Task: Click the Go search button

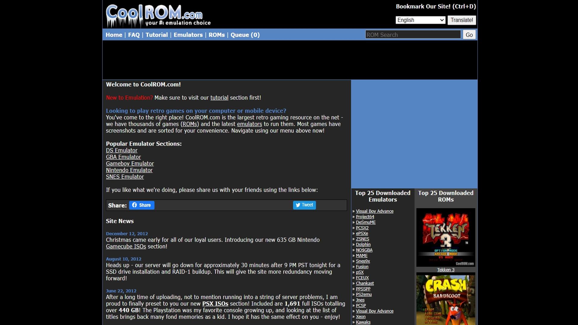Action: 469,35
